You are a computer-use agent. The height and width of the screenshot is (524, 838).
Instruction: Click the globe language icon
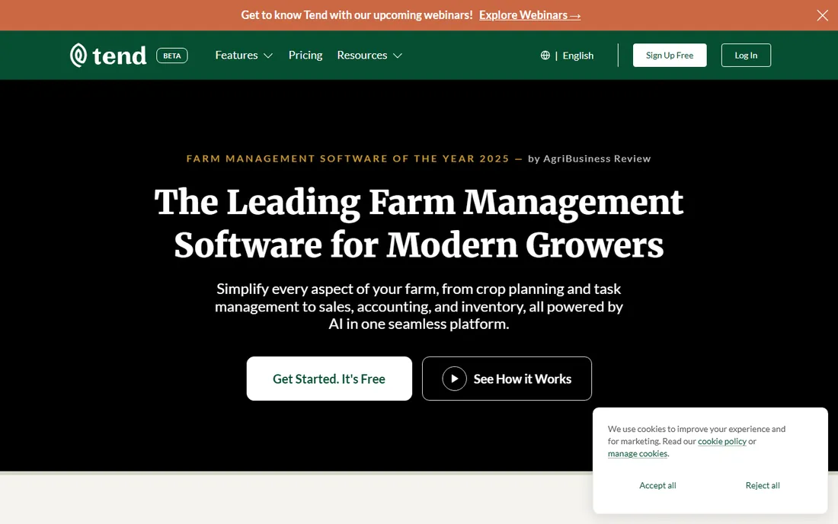pyautogui.click(x=545, y=55)
